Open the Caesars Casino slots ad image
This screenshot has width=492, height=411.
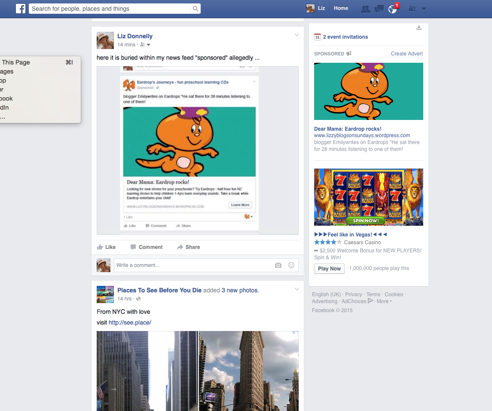coord(368,197)
